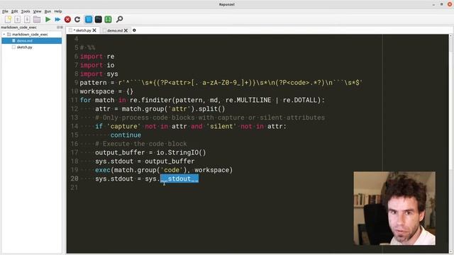Select sketch.py in the file tree
The width and height of the screenshot is (454, 255).
pyautogui.click(x=24, y=47)
